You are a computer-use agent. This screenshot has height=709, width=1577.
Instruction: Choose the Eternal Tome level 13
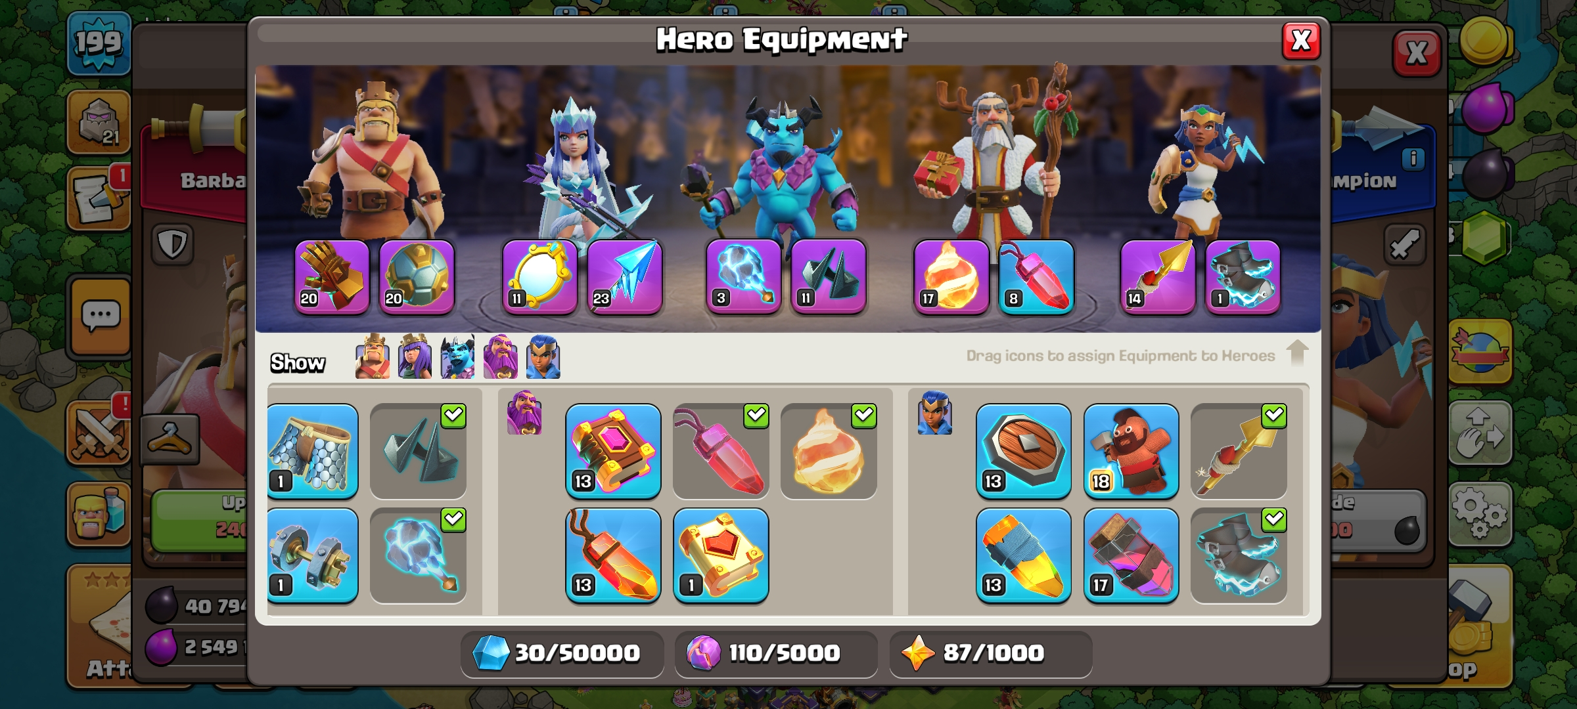click(613, 451)
